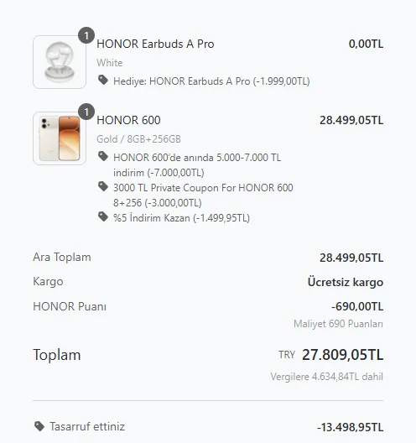
Task: Click the Gold / 8GB+256GB variant text
Action: click(x=138, y=139)
